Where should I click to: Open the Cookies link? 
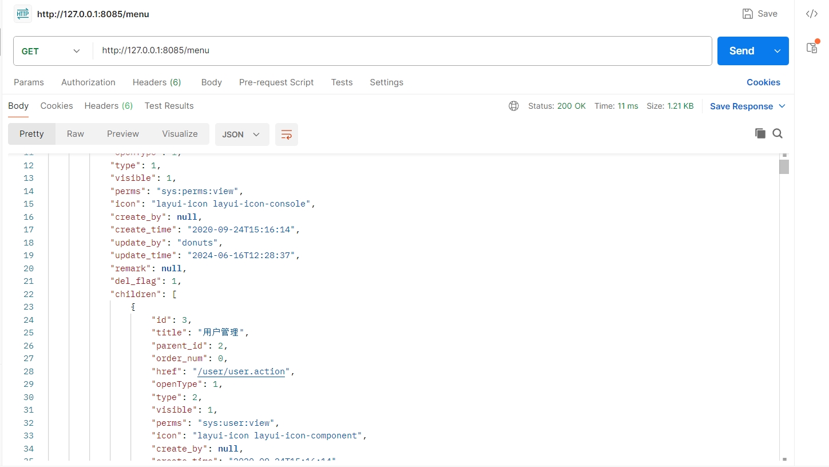pyautogui.click(x=763, y=82)
